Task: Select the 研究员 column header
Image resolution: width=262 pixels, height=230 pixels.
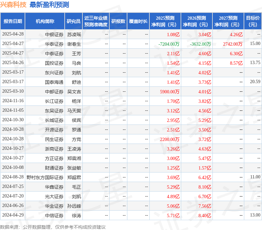Action: click(x=74, y=21)
